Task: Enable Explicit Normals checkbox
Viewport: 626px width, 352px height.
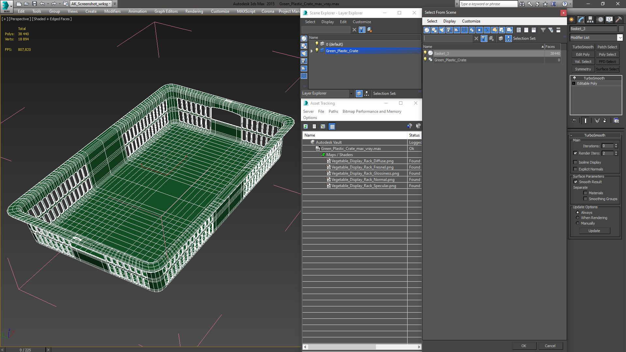Action: point(575,169)
